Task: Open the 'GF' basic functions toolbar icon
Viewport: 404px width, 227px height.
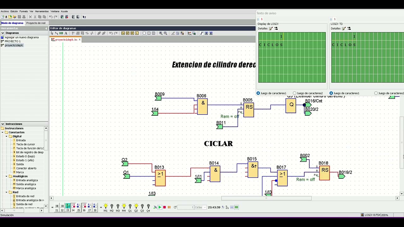Action: click(x=128, y=33)
